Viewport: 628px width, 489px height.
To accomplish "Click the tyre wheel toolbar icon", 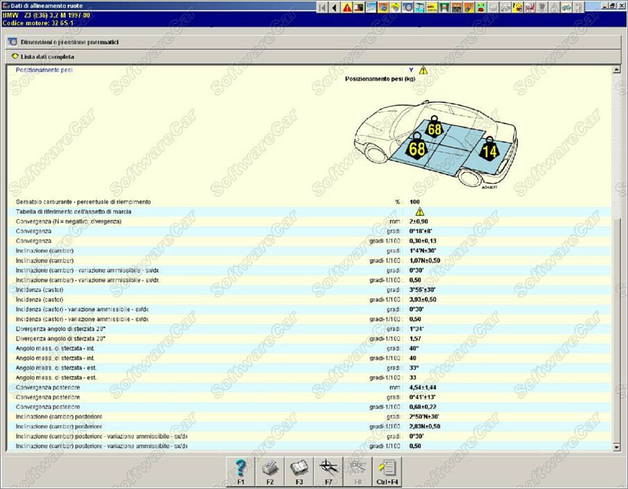I will coord(408,7).
